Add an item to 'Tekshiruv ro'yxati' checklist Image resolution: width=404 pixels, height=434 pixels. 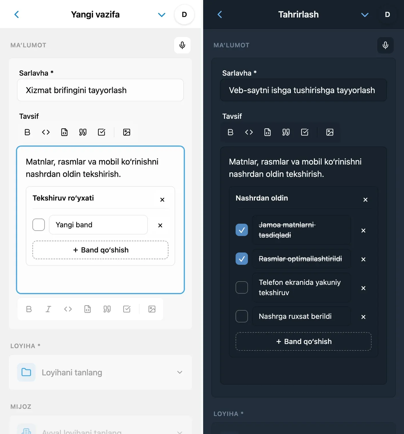click(100, 250)
